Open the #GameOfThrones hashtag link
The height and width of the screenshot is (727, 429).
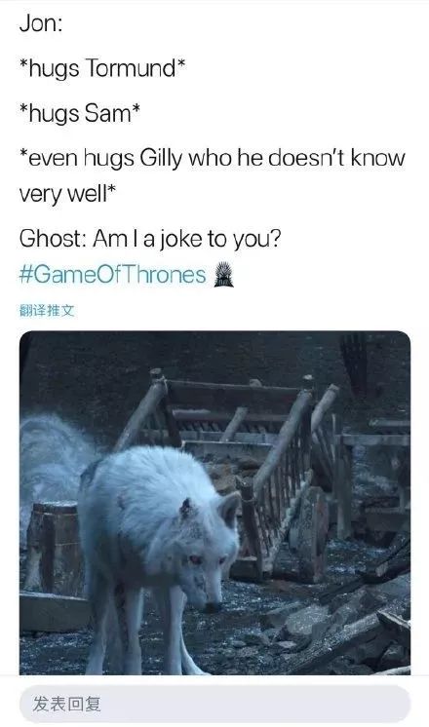point(112,275)
